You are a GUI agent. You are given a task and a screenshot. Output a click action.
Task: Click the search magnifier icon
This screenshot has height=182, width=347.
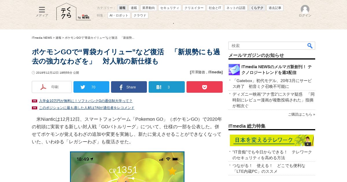(x=310, y=46)
